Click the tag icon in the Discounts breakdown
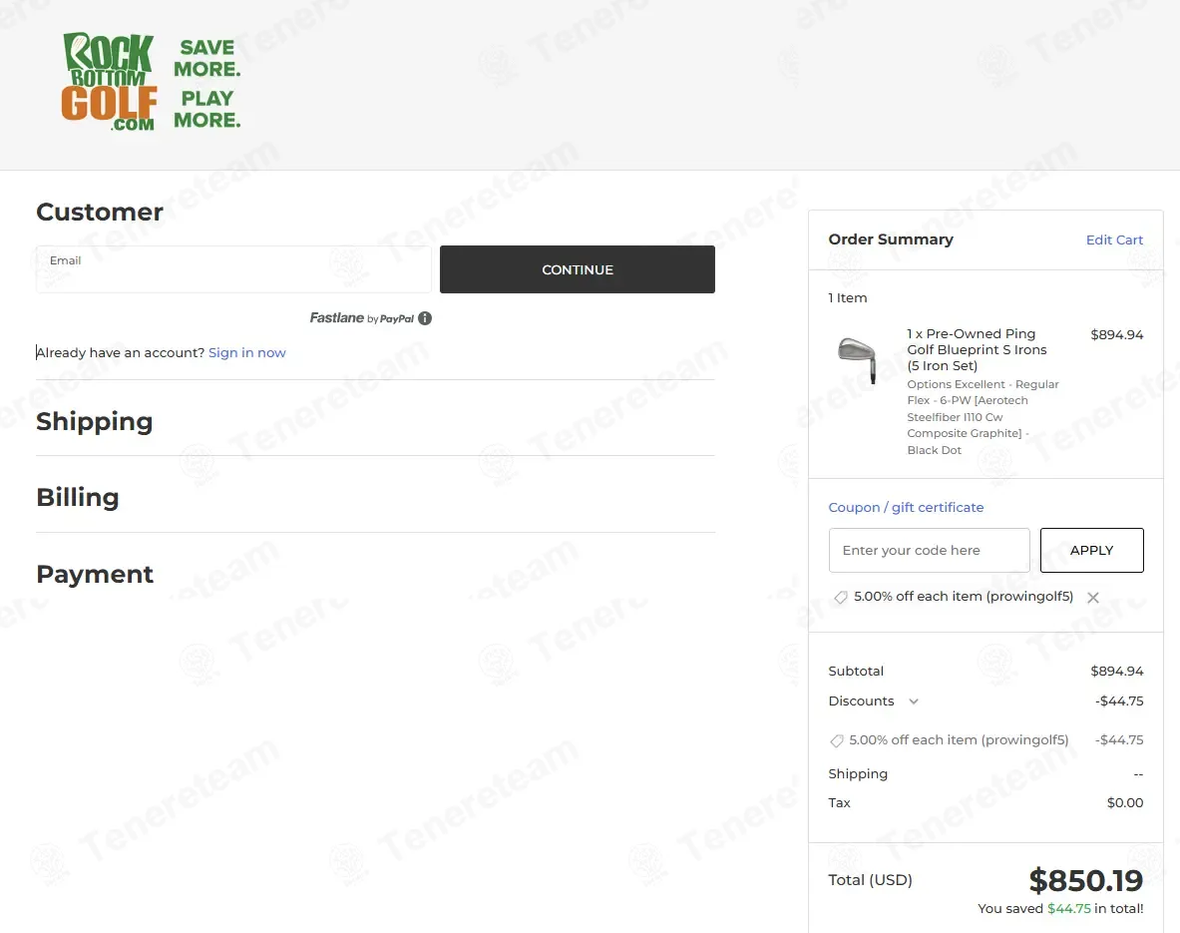This screenshot has width=1180, height=933. point(836,741)
